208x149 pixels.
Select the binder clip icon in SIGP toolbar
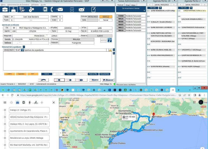click(x=13, y=9)
